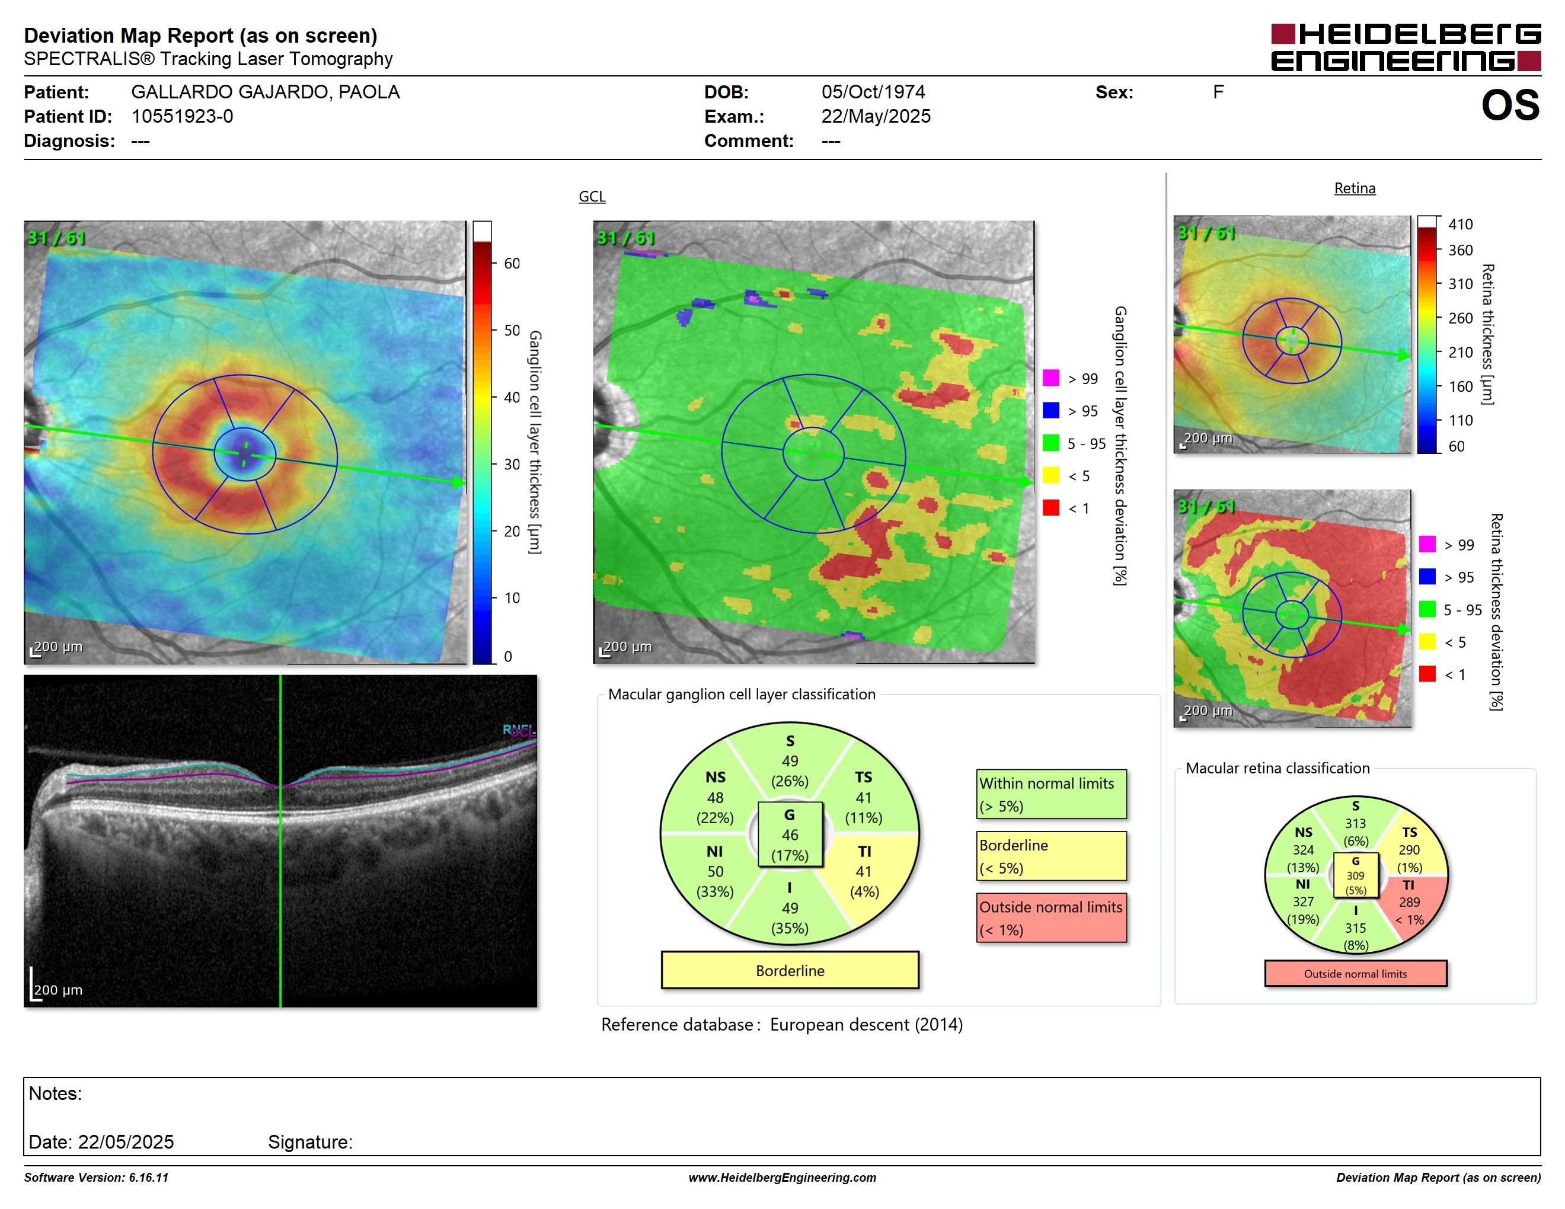Click the 'Within normal limits (> 5%)' legend box

[x=1051, y=794]
